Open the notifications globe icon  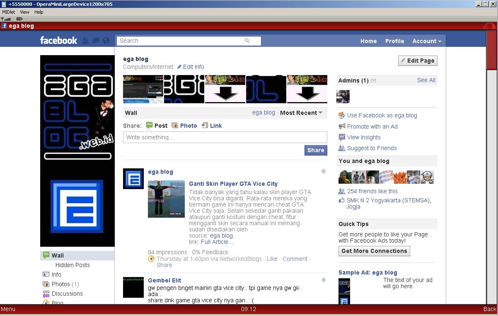coord(106,41)
